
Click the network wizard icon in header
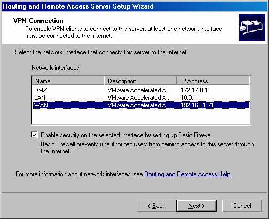(251, 27)
